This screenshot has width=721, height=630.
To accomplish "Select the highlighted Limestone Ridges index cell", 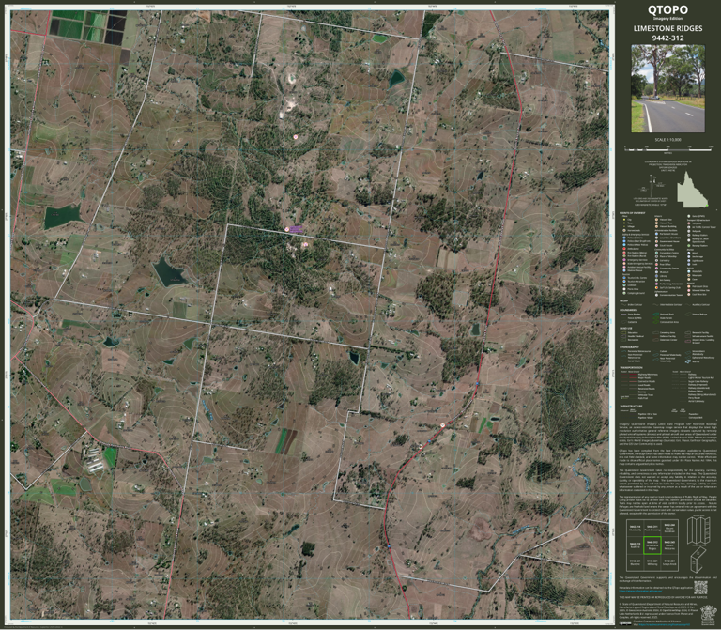I will click(x=652, y=545).
